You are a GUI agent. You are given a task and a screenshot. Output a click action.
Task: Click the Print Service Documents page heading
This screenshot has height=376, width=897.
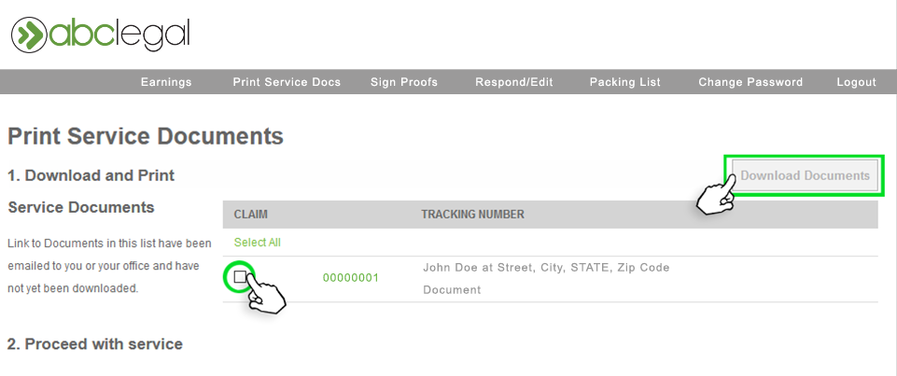[x=146, y=136]
